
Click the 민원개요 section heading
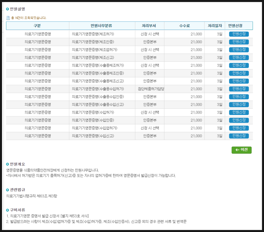coord(17,164)
